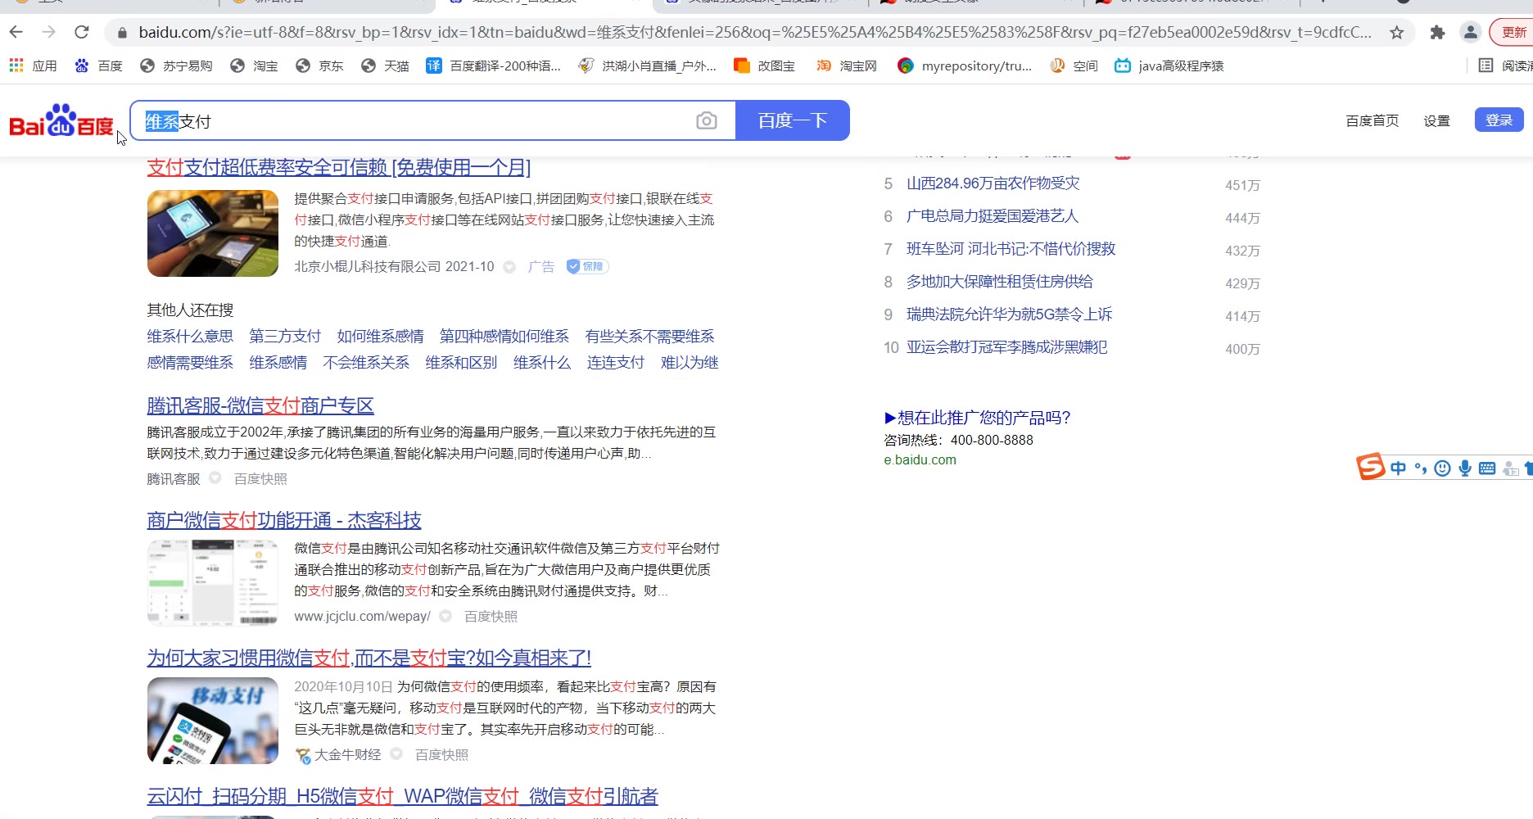1533x819 pixels.
Task: Search related term 连连支付
Action: pyautogui.click(x=616, y=363)
